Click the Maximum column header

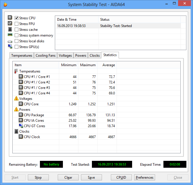[x=88, y=65]
